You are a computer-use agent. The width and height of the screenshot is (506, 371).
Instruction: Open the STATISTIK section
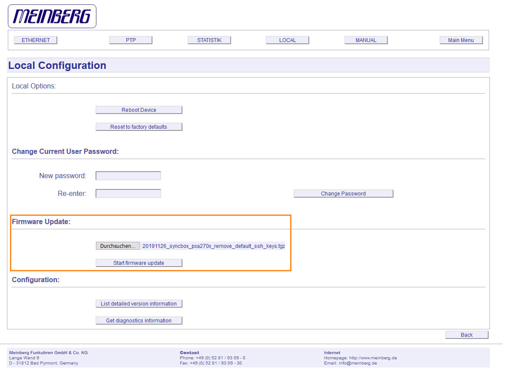[x=209, y=40]
